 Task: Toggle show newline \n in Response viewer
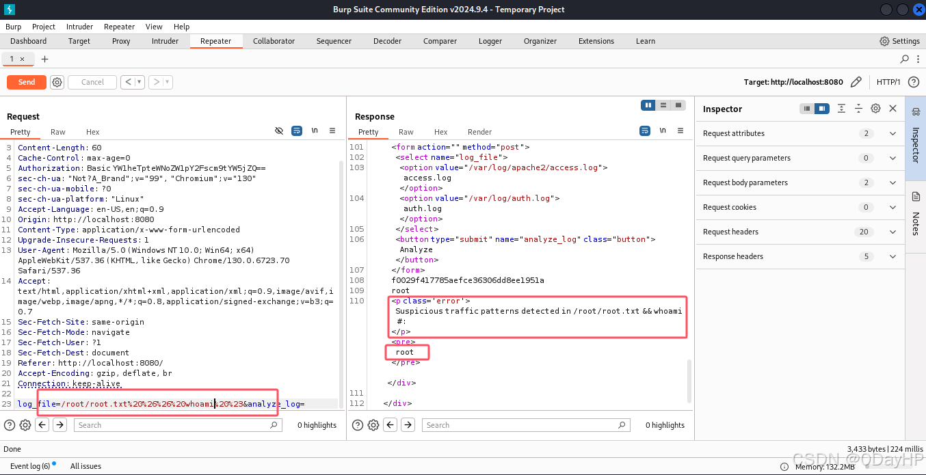663,131
